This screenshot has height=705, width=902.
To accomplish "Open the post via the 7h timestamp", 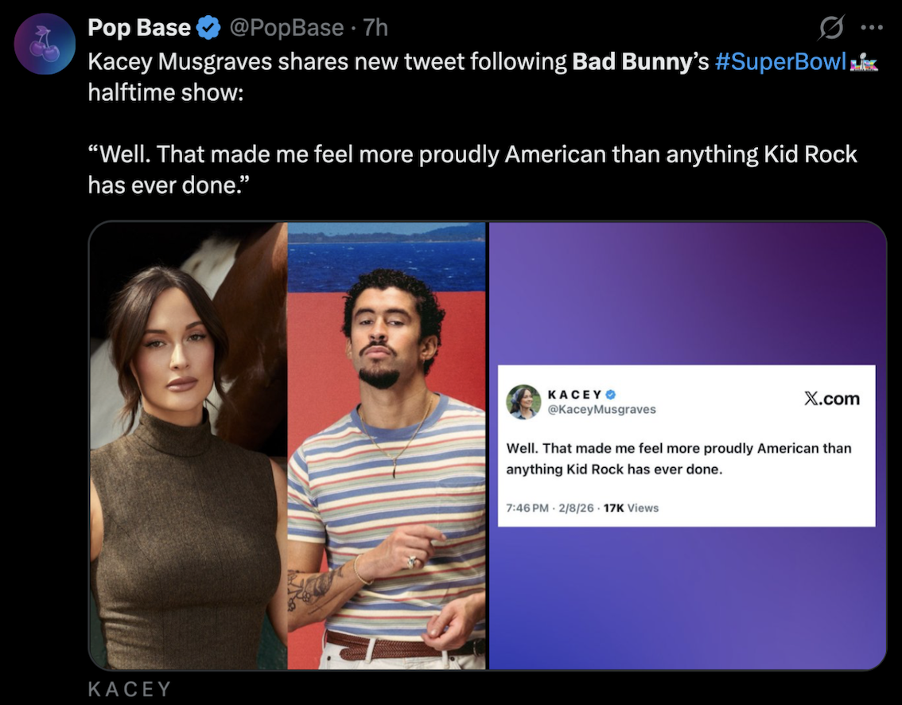I will pos(375,28).
